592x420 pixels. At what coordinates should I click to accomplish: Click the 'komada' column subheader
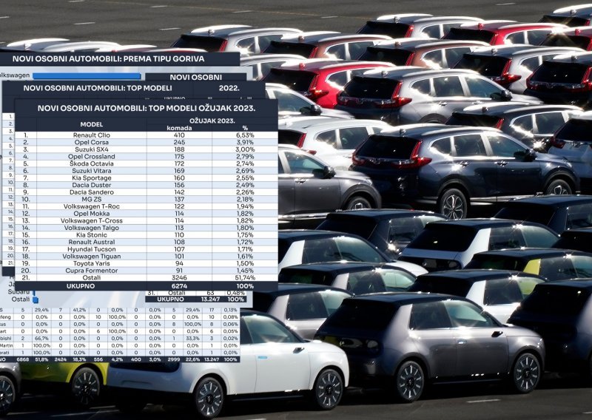tap(179, 128)
